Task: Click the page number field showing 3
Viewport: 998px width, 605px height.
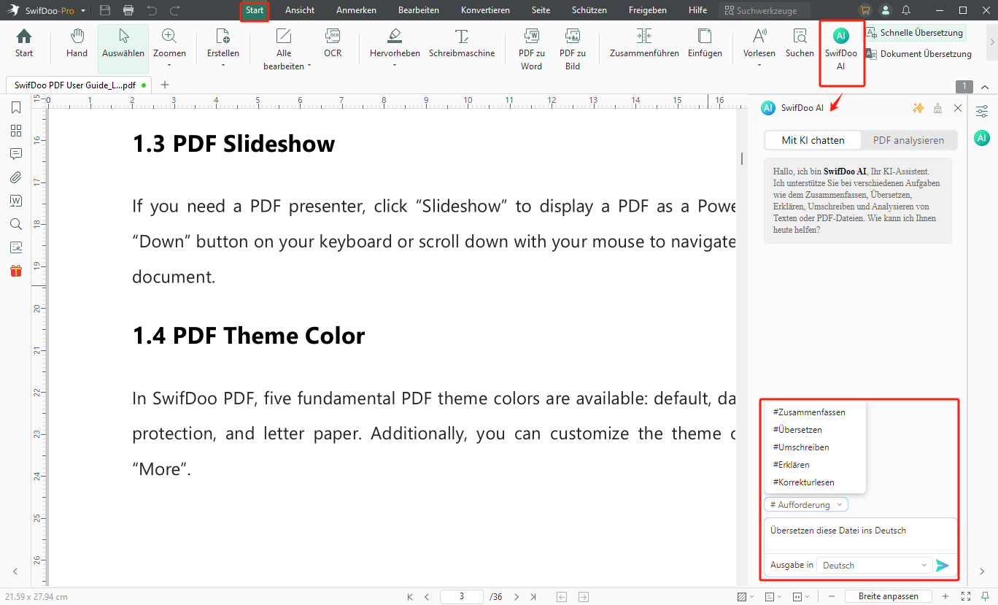Action: [461, 596]
